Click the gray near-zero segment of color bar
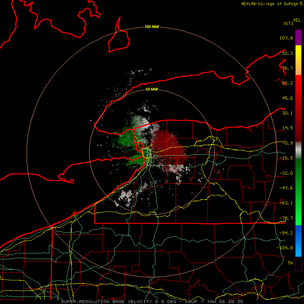Image resolution: width=304 pixels, height=304 pixels. pos(298,150)
